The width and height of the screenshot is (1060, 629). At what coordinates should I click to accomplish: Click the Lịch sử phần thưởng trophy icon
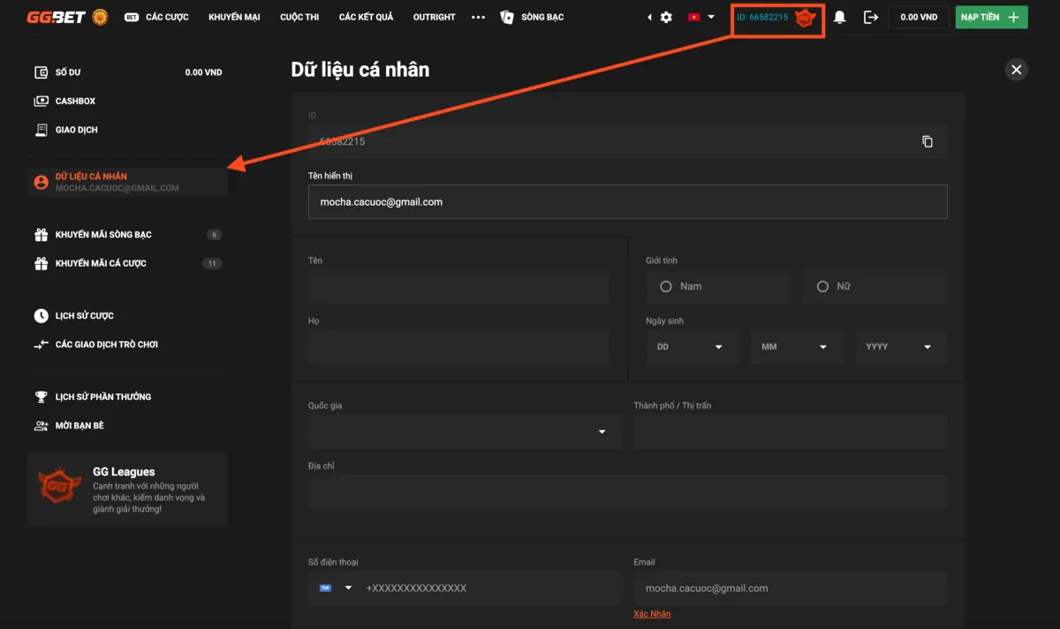coord(41,397)
